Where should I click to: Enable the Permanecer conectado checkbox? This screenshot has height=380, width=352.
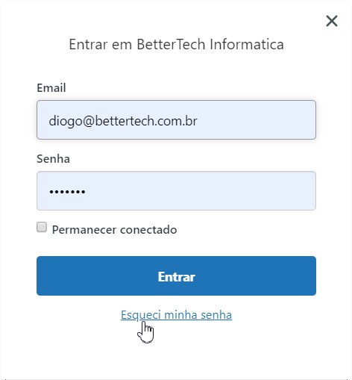click(42, 227)
